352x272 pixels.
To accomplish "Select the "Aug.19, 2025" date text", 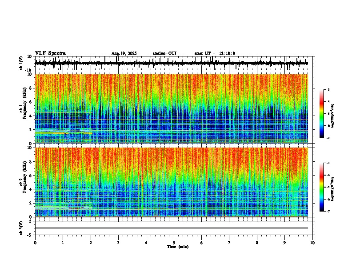I will [x=124, y=53].
